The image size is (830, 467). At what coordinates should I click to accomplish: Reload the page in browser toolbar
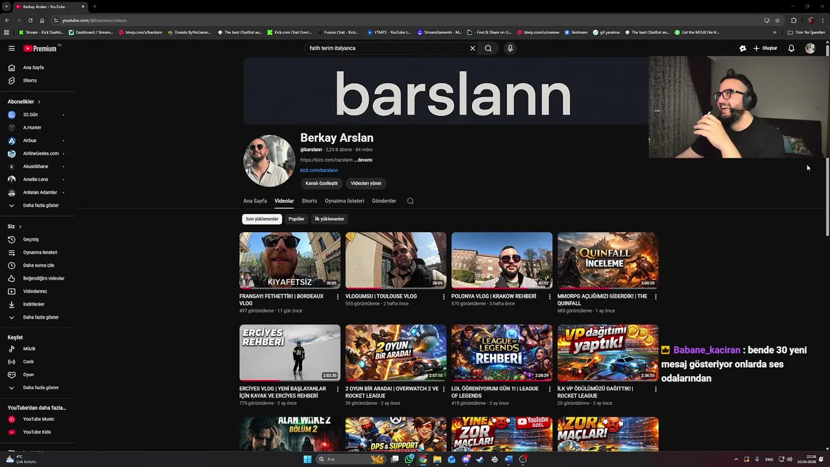(30, 20)
